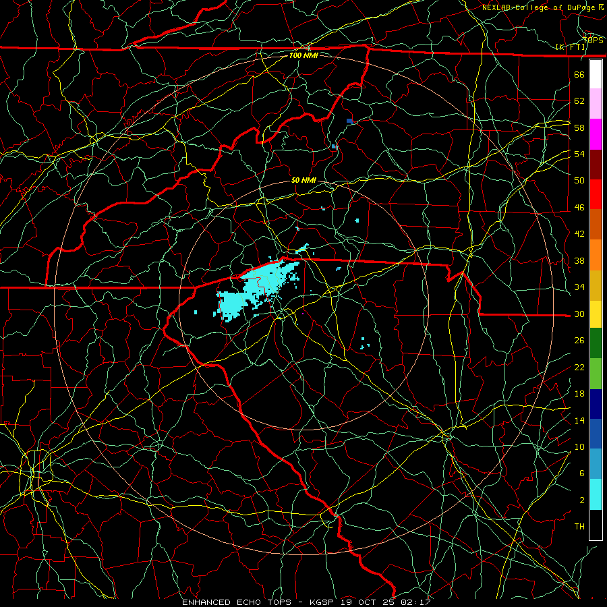This screenshot has height=607, width=607.
Task: Click the gold 34 kft legend swatch
Action: point(596,285)
